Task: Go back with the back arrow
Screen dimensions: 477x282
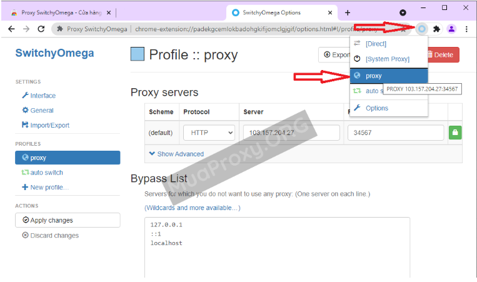Action: (x=11, y=29)
